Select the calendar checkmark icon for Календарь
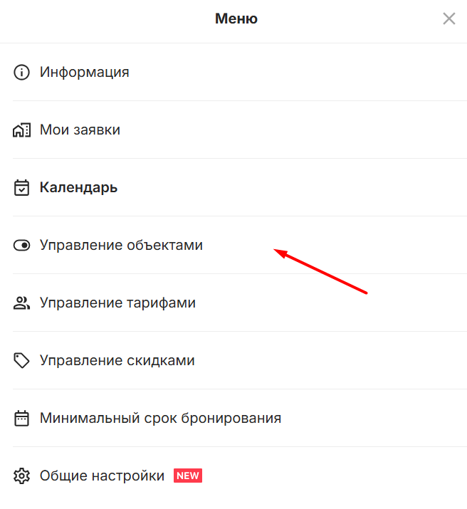This screenshot has height=509, width=467. (x=21, y=188)
